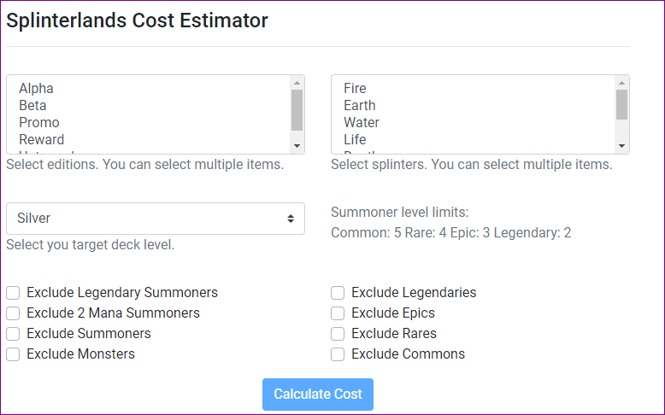
Task: Click editions list scroll down arrow
Action: (297, 146)
